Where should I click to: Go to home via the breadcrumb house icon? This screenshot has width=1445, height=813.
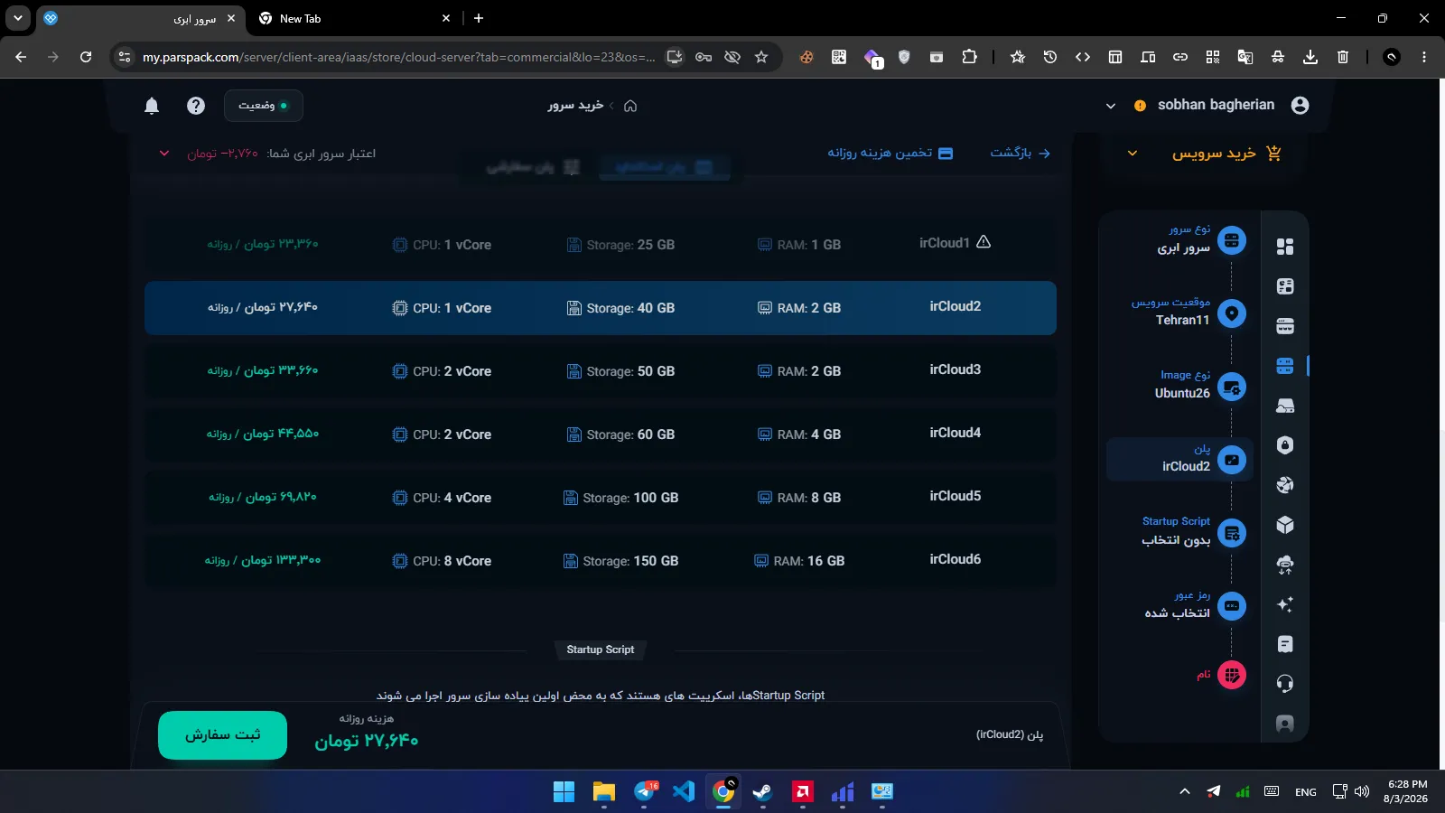tap(630, 106)
